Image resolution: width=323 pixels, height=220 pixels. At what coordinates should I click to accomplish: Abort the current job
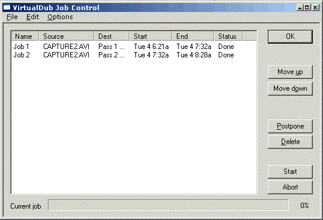pos(290,187)
